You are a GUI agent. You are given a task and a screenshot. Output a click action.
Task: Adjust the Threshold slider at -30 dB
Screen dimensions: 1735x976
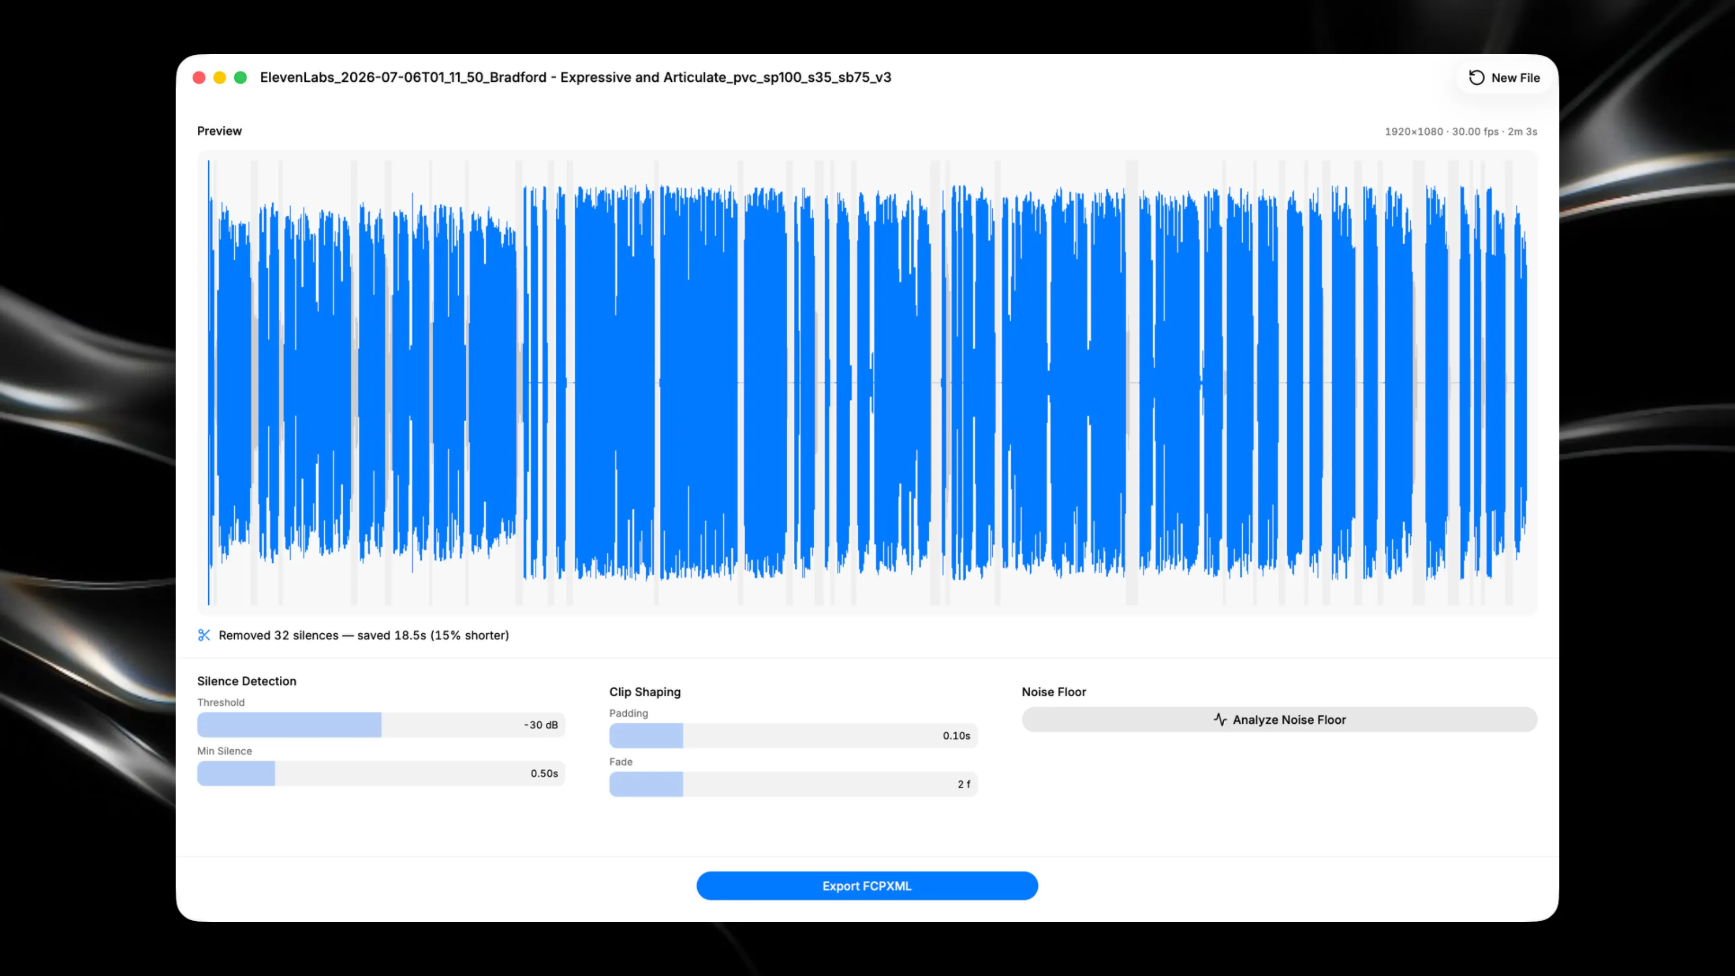[x=381, y=725]
